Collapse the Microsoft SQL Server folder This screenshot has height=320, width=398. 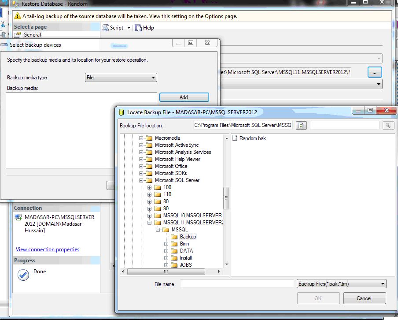tap(141, 180)
